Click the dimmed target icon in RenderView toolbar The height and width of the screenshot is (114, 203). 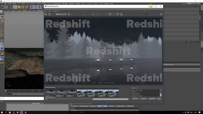coord(101,14)
